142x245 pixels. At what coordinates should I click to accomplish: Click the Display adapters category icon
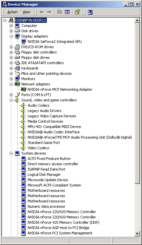click(x=17, y=36)
